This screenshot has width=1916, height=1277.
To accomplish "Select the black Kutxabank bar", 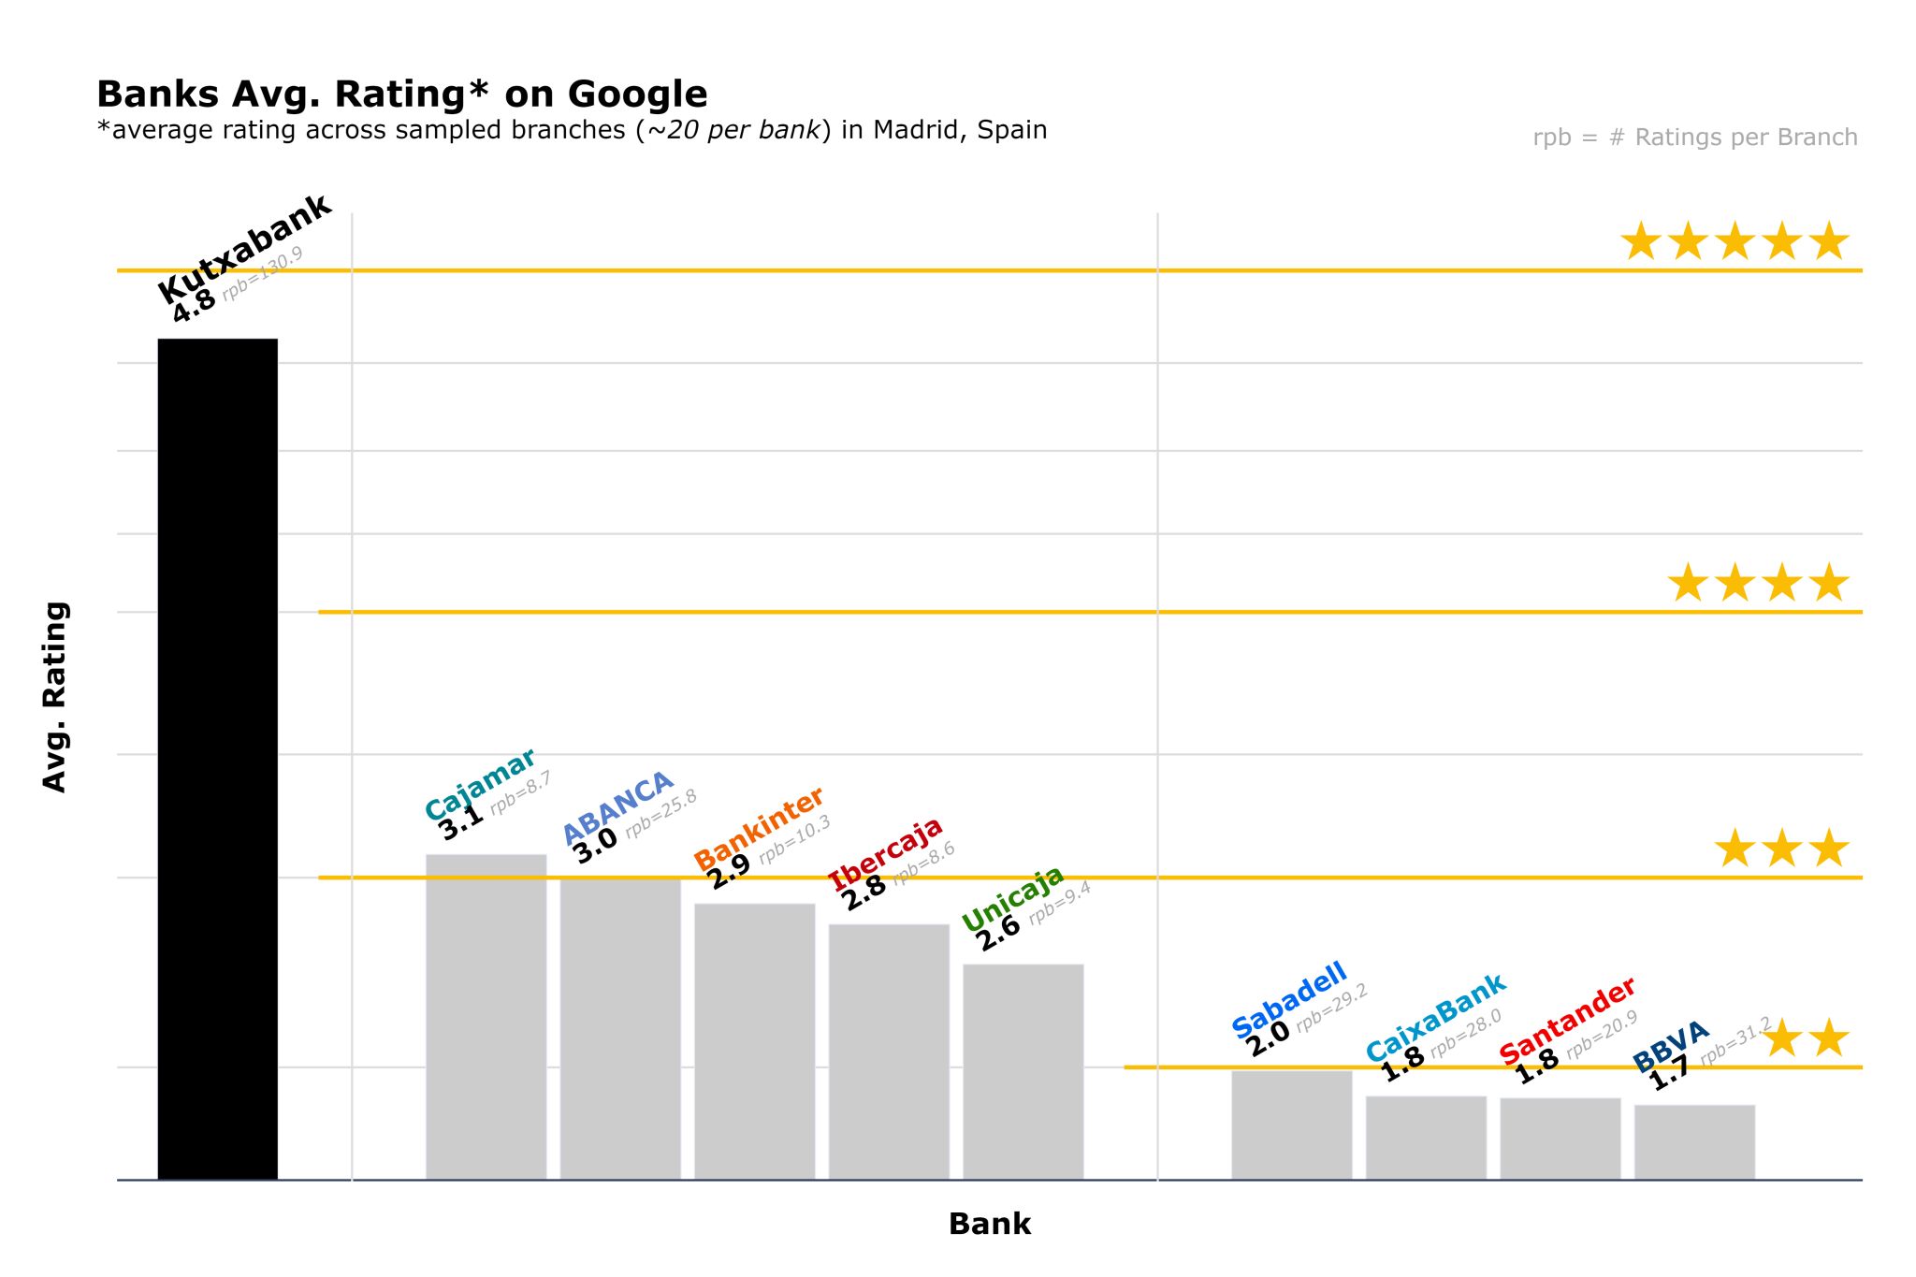I will [x=217, y=759].
